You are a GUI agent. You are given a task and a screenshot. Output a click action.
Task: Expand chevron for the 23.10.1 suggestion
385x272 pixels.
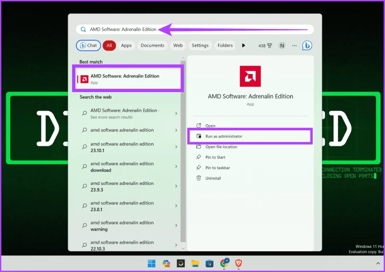point(176,147)
